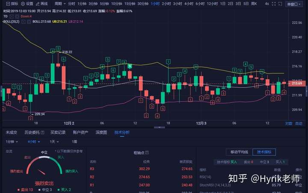Remove the TD indicator
Viewport: 308px width, 193px height.
pos(17,17)
